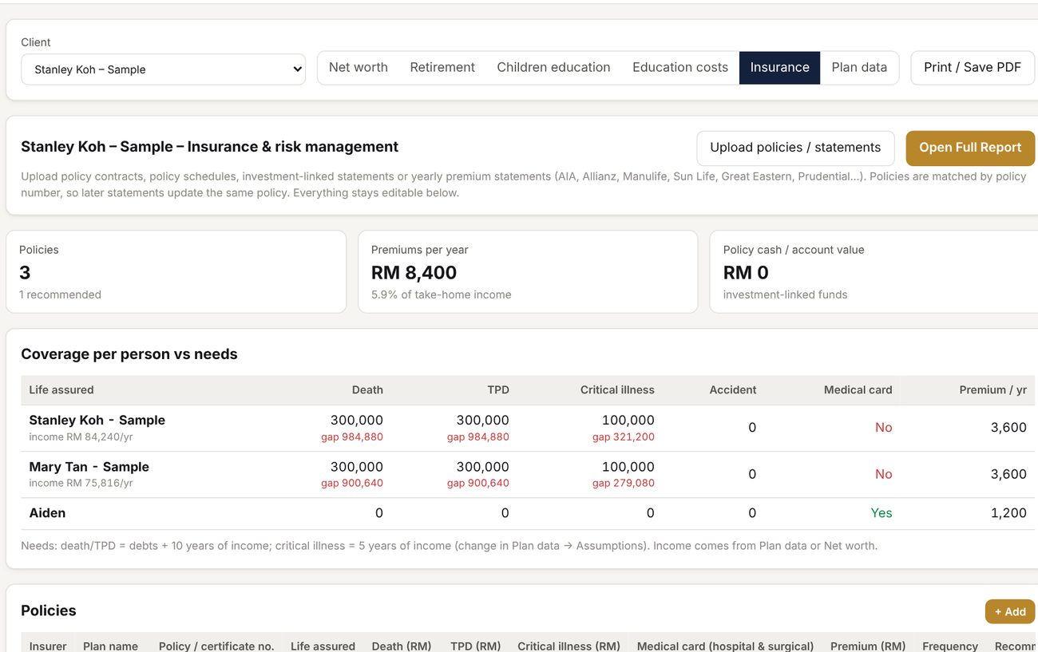This screenshot has height=652, width=1038.
Task: Click Mary Tan's death gap 900,640 value
Action: point(352,484)
